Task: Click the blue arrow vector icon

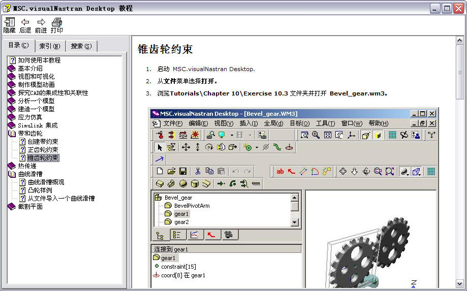Action: (x=160, y=159)
